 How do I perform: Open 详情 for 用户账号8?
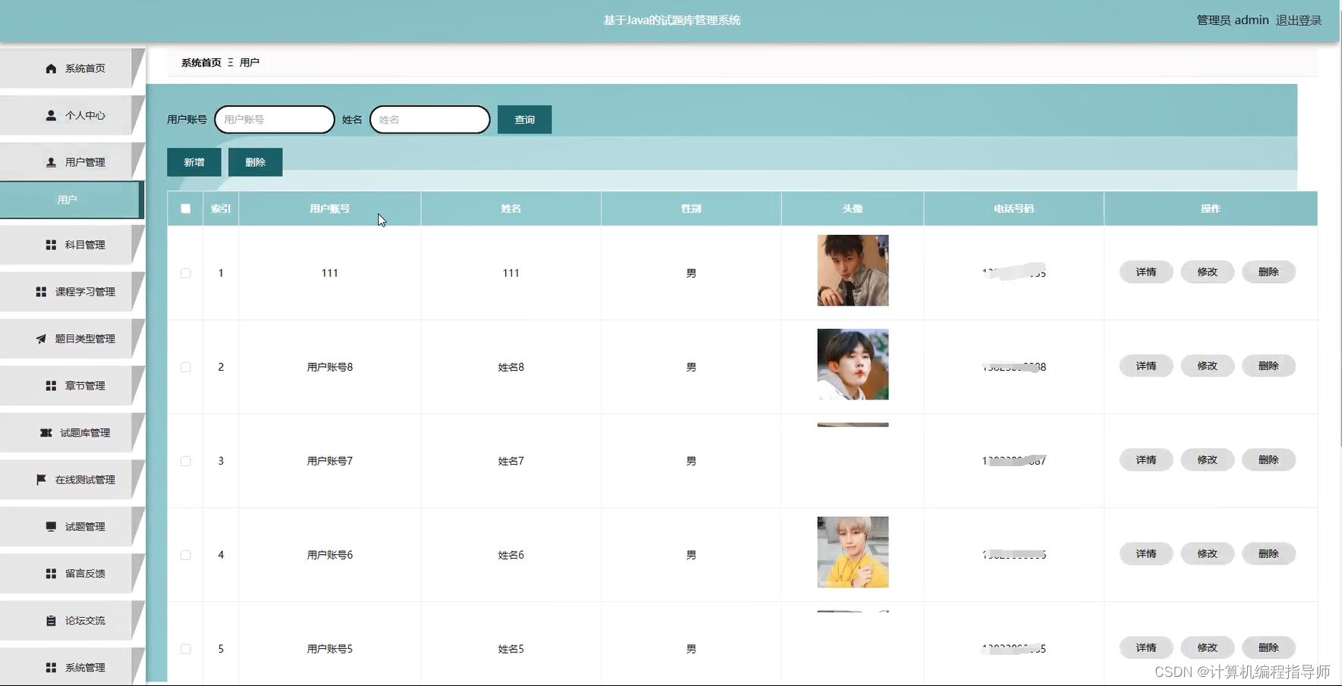[x=1146, y=366]
